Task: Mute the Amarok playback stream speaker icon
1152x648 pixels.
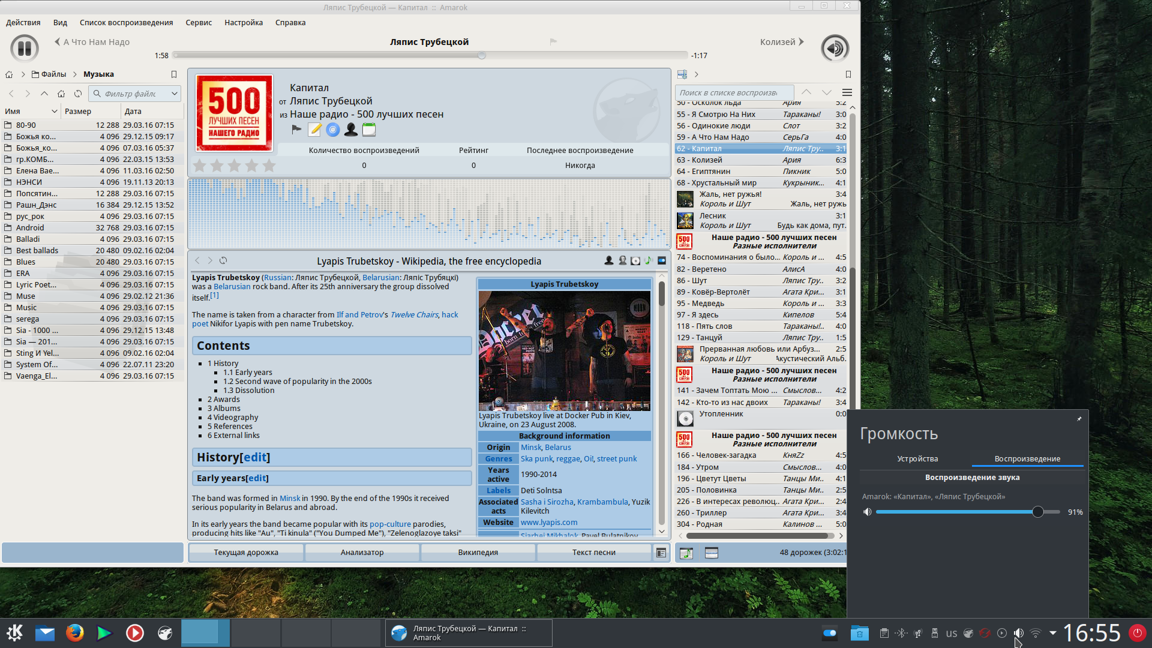Action: coord(867,512)
